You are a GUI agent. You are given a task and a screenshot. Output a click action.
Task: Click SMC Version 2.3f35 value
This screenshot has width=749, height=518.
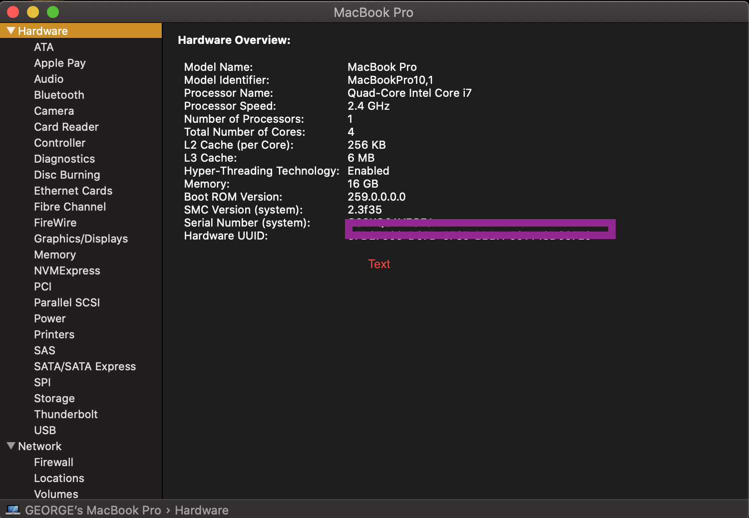(x=365, y=210)
